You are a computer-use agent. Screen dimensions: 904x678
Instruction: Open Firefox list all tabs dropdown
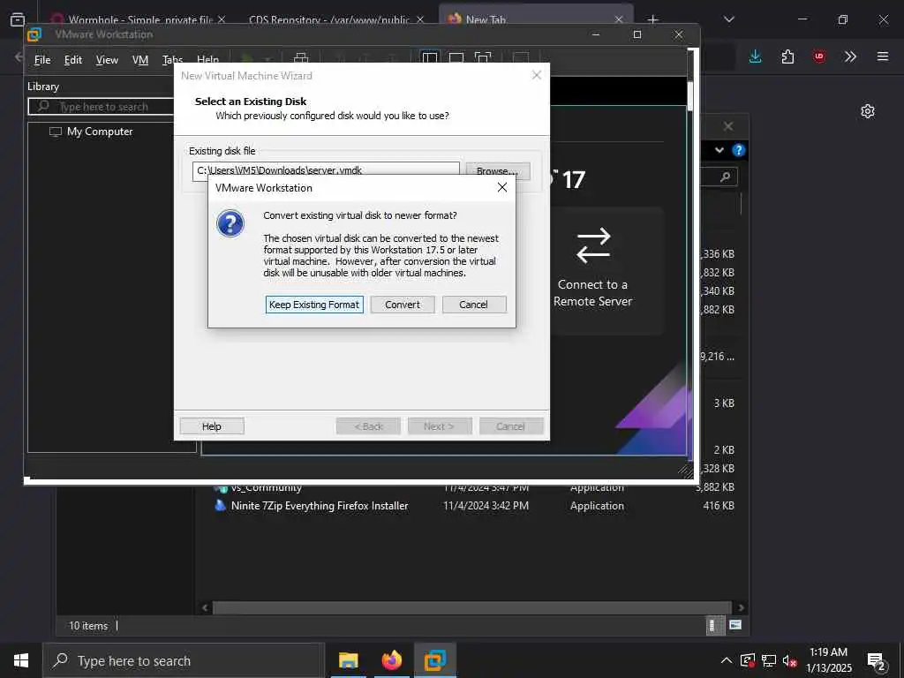(x=728, y=19)
